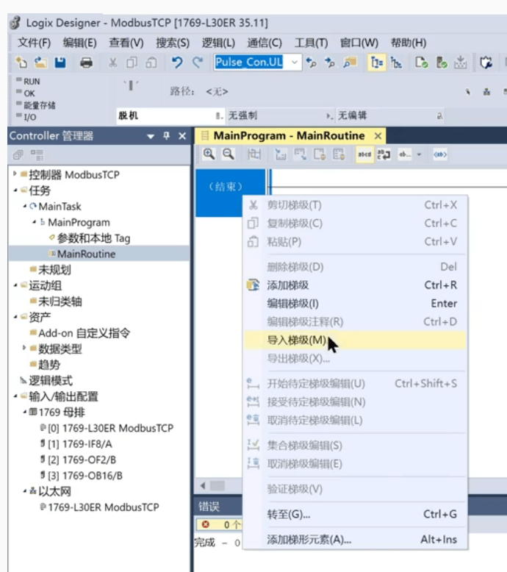The image size is (507, 572).
Task: Collapse the 1769 母排 tree node
Action: (24, 412)
